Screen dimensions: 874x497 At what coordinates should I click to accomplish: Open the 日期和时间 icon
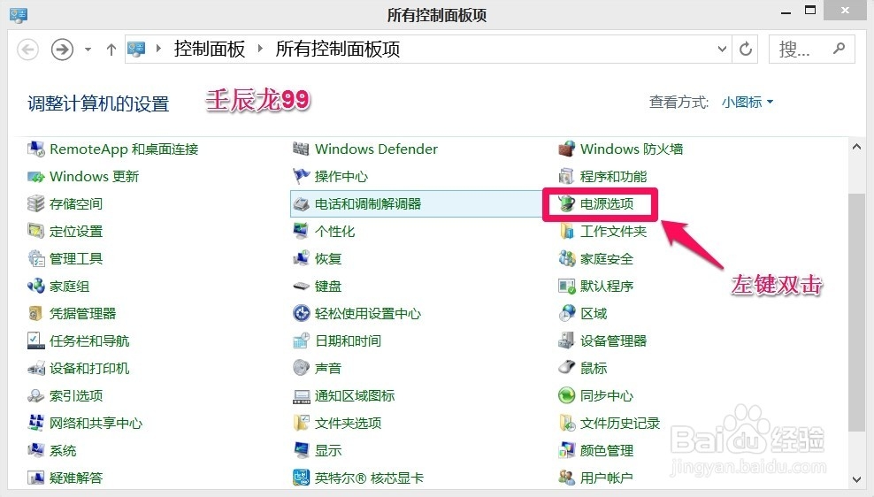pos(301,340)
